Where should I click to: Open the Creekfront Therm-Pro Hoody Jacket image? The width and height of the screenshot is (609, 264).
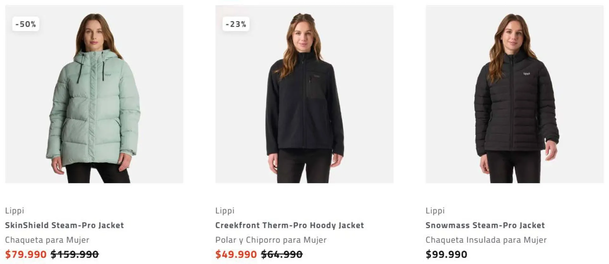304,94
